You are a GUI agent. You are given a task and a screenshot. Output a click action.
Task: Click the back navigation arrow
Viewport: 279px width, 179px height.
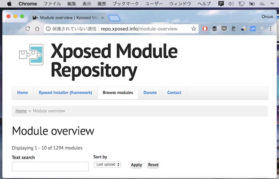pyautogui.click(x=8, y=29)
